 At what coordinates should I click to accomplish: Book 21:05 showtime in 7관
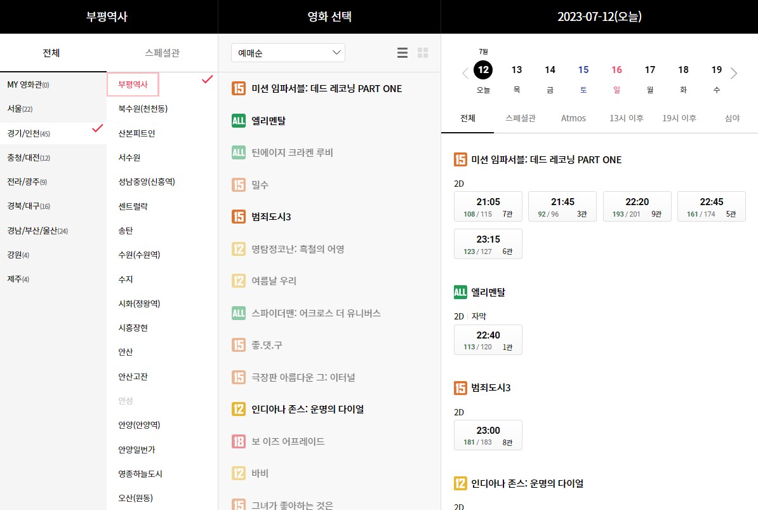click(x=488, y=206)
